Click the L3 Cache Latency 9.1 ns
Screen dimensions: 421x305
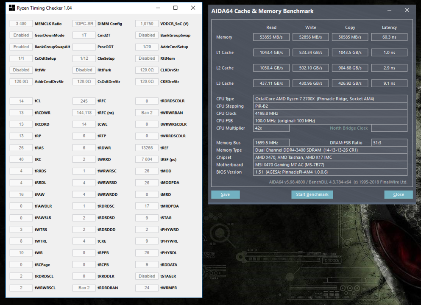pyautogui.click(x=389, y=83)
